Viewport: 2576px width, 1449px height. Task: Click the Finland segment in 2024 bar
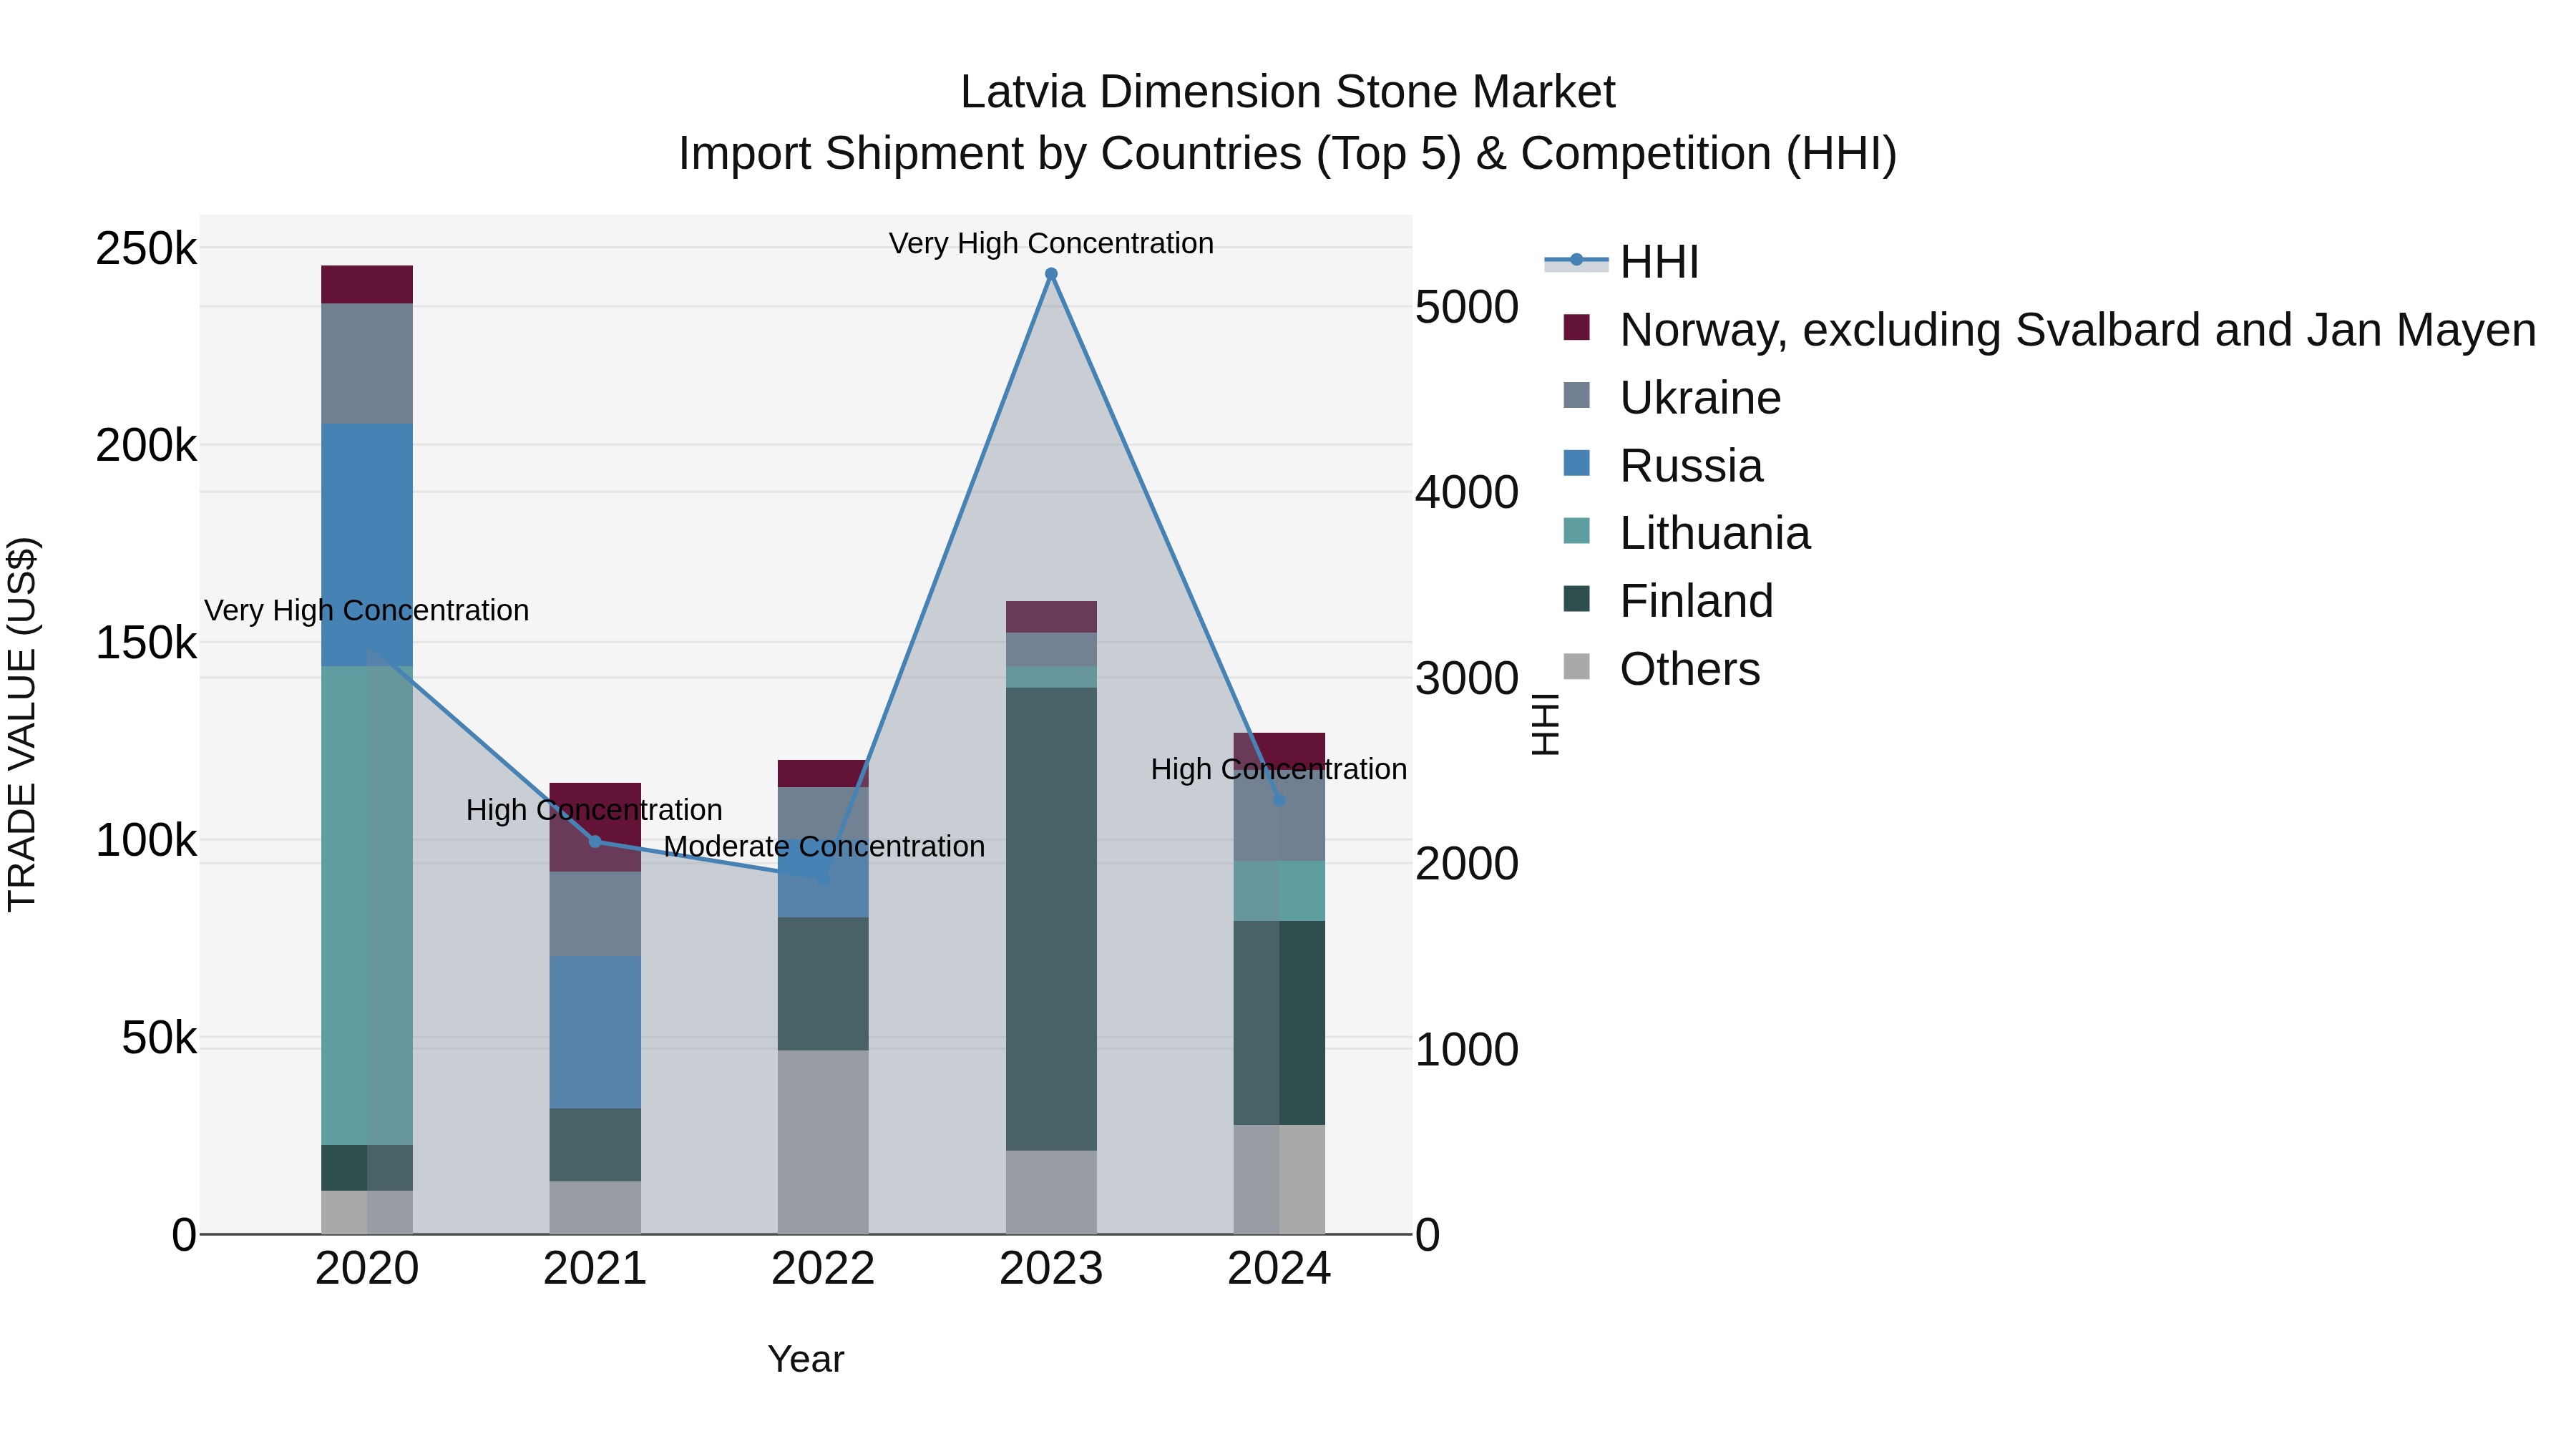click(1279, 1023)
